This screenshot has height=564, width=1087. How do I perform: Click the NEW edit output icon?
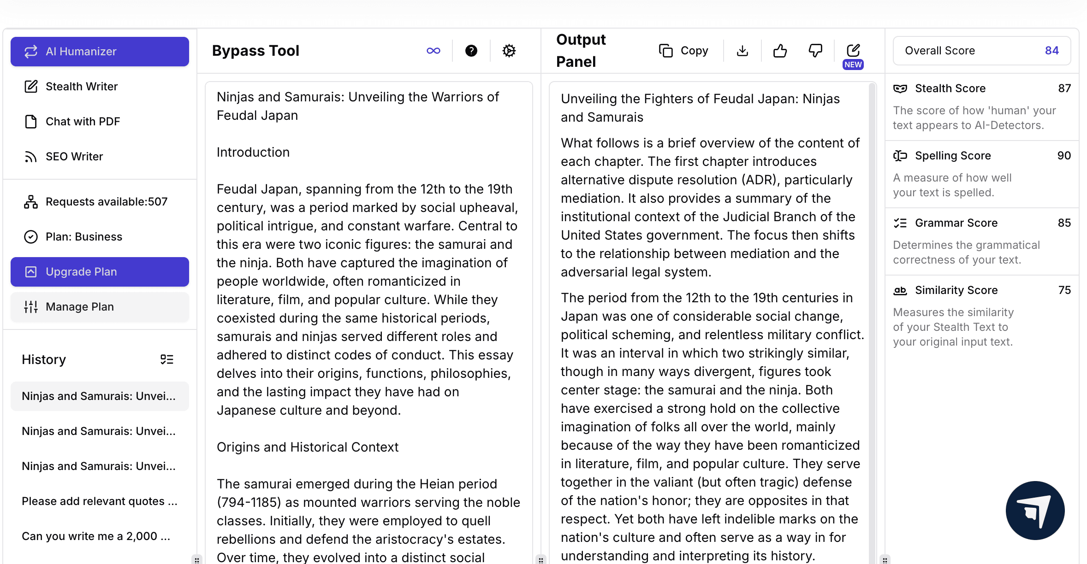pos(853,51)
